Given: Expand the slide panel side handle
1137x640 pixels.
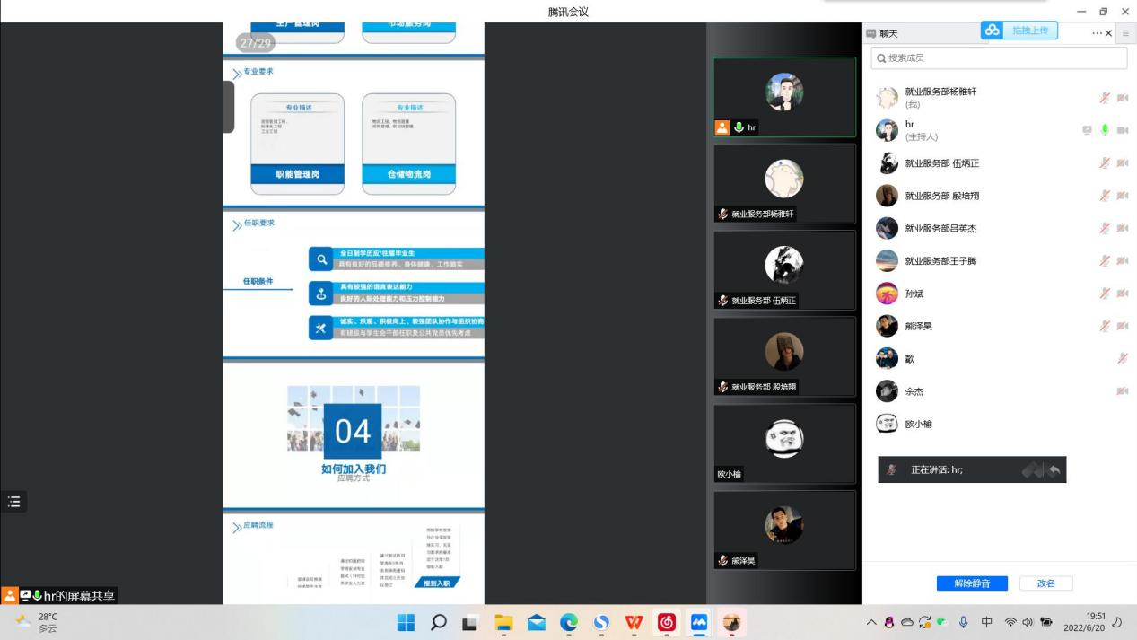Looking at the screenshot, I should (x=228, y=108).
